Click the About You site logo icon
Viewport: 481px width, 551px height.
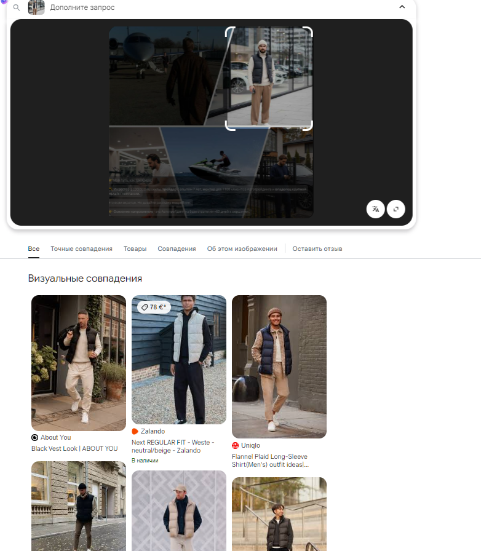tap(35, 437)
